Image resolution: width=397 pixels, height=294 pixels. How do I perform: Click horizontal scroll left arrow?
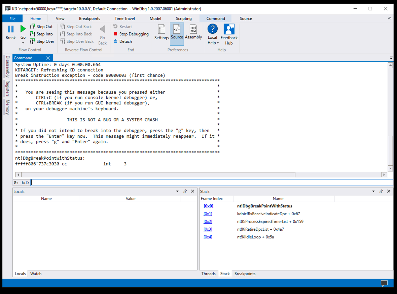coord(18,175)
